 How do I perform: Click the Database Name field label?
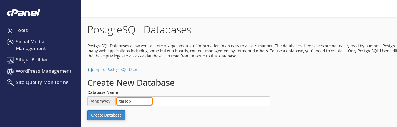(x=103, y=92)
